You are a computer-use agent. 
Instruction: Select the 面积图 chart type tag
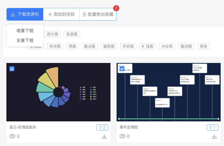pyautogui.click(x=109, y=46)
